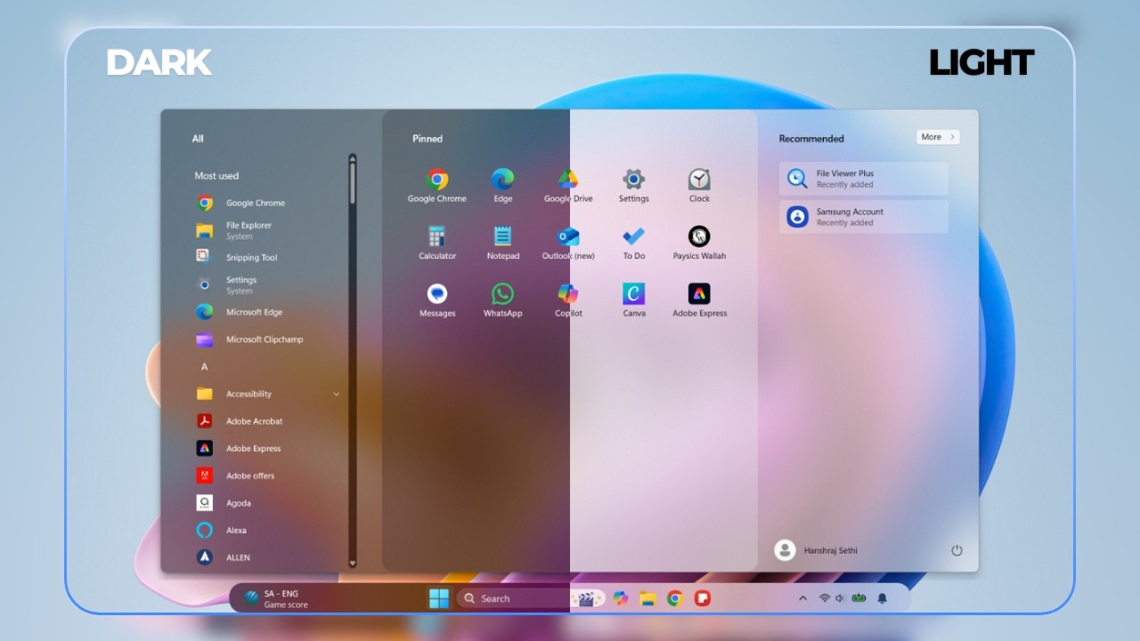Open pinned Adobe Express
The image size is (1140, 641).
[699, 300]
